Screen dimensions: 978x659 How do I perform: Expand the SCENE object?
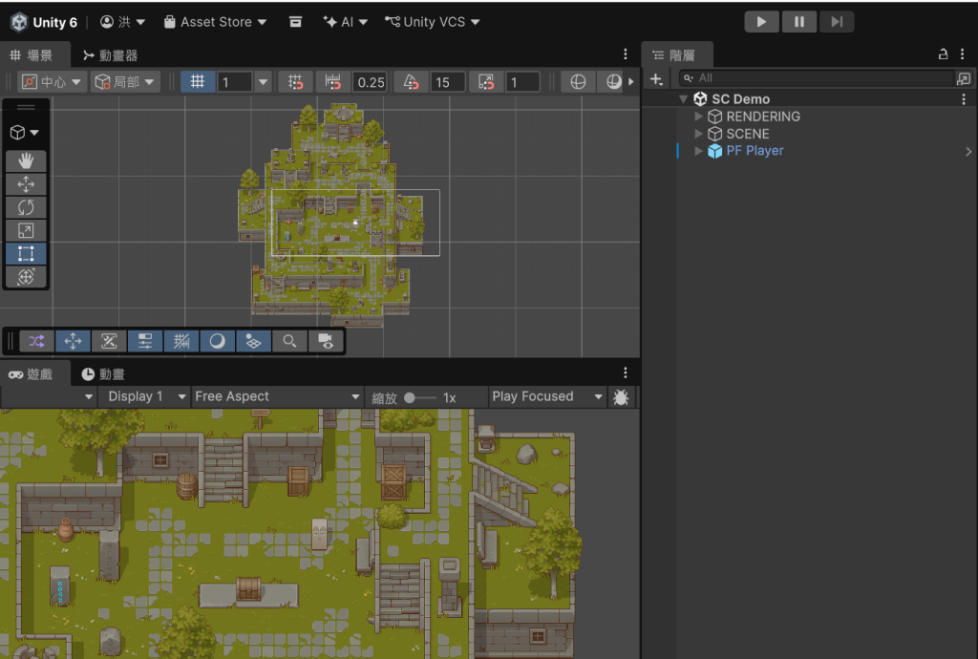(698, 134)
